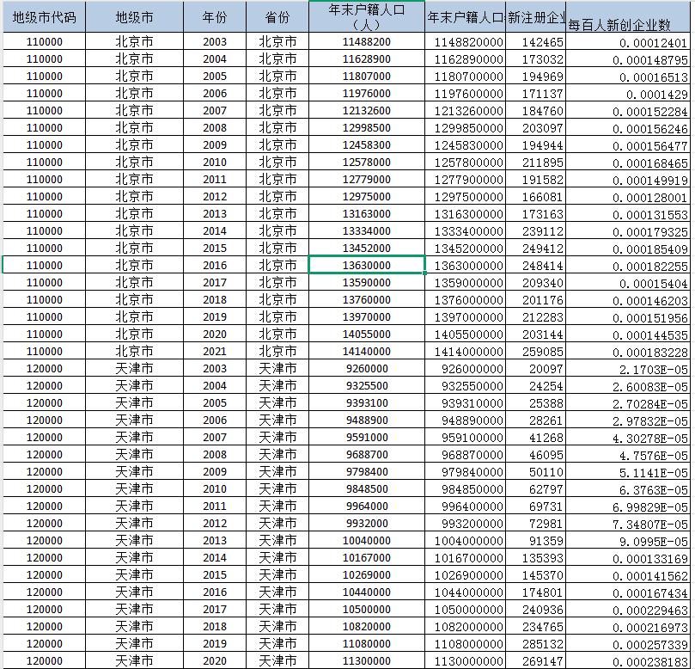
Task: Select 地级市 cell 北京市 in 2006 row
Action: (134, 94)
